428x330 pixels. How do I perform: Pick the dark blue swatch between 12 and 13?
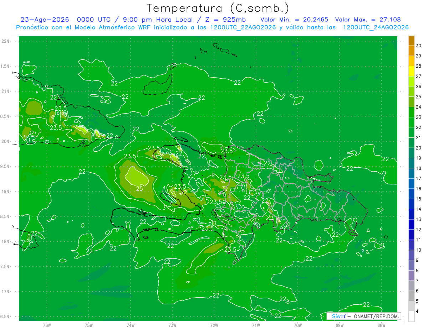(x=411, y=225)
